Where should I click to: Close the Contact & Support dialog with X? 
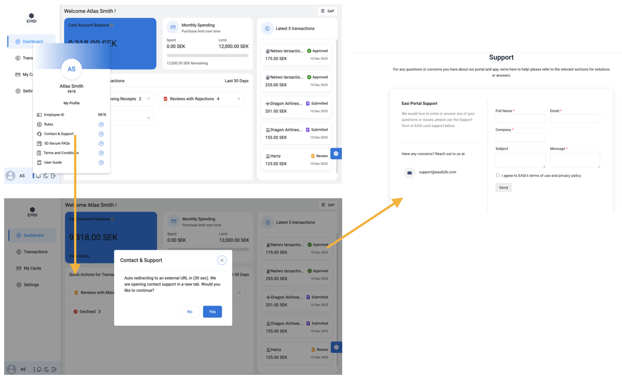pos(222,260)
